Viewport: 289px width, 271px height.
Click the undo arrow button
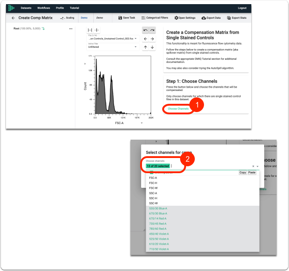click(x=146, y=30)
